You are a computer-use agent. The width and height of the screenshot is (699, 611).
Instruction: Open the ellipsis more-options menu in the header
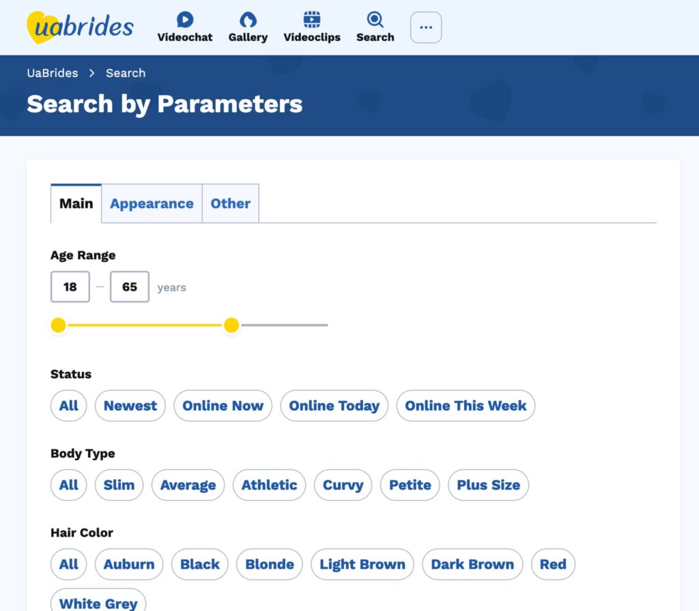click(x=426, y=27)
